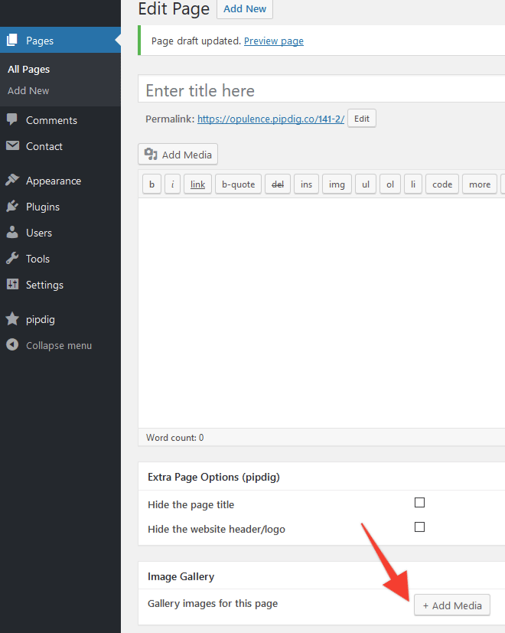Insert ordered list with ol button
The height and width of the screenshot is (633, 505).
pyautogui.click(x=390, y=184)
